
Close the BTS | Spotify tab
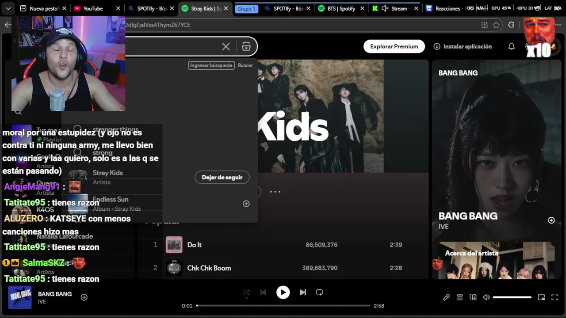tap(362, 8)
